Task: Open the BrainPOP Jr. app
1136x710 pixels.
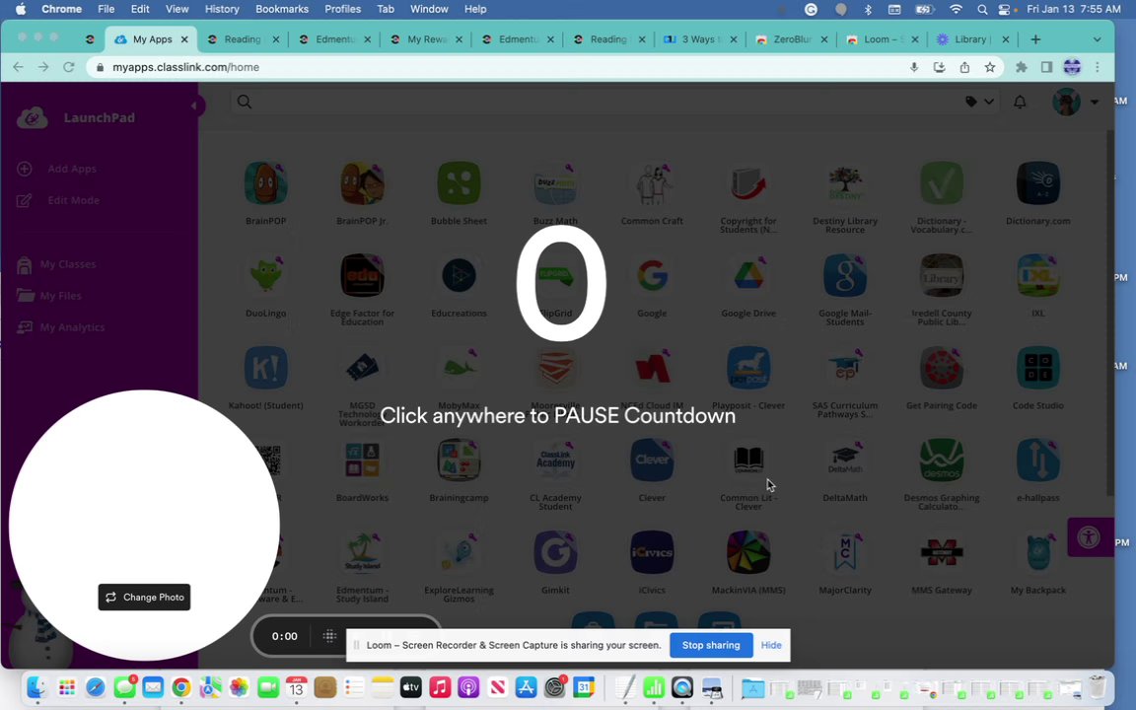Action: coord(362,183)
